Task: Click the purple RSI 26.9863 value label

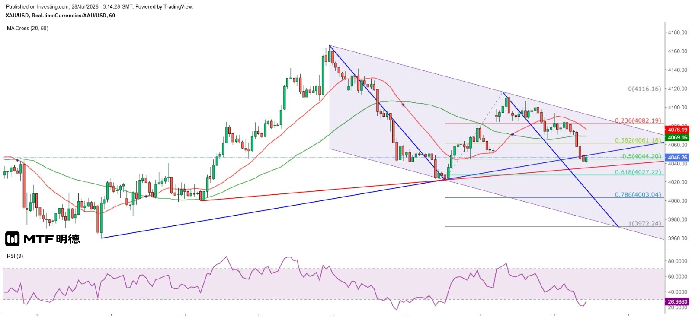Action: (x=677, y=301)
